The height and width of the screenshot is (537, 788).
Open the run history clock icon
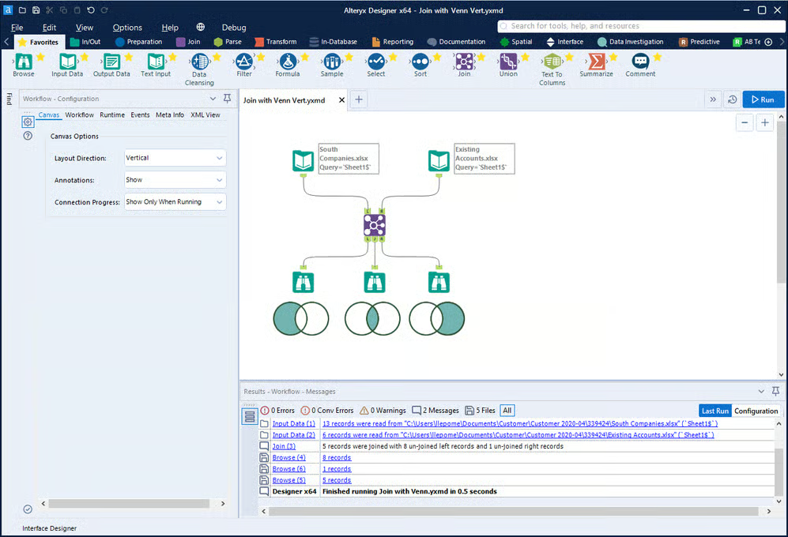coord(732,100)
